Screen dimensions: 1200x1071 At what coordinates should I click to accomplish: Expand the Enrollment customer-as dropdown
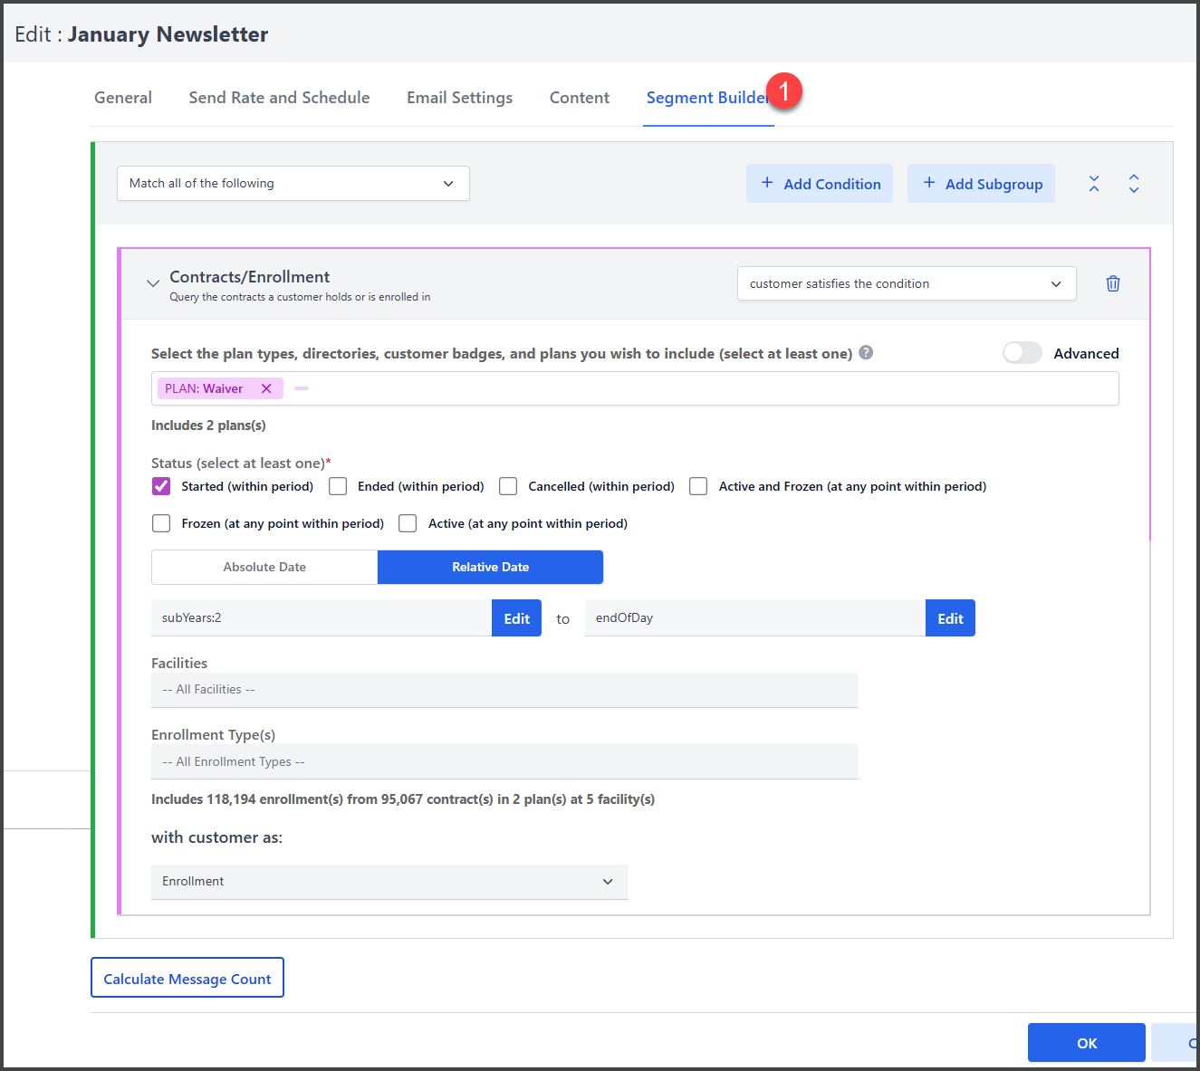pos(389,882)
